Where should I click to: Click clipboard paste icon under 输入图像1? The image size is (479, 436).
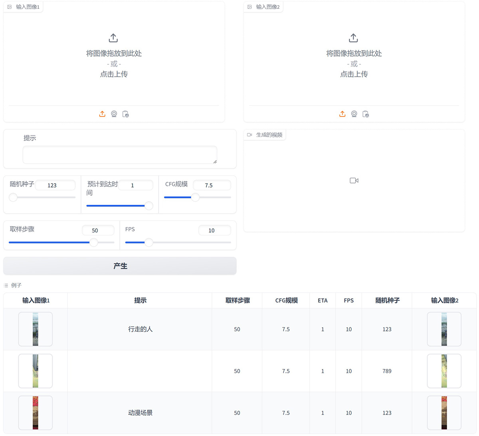point(126,114)
